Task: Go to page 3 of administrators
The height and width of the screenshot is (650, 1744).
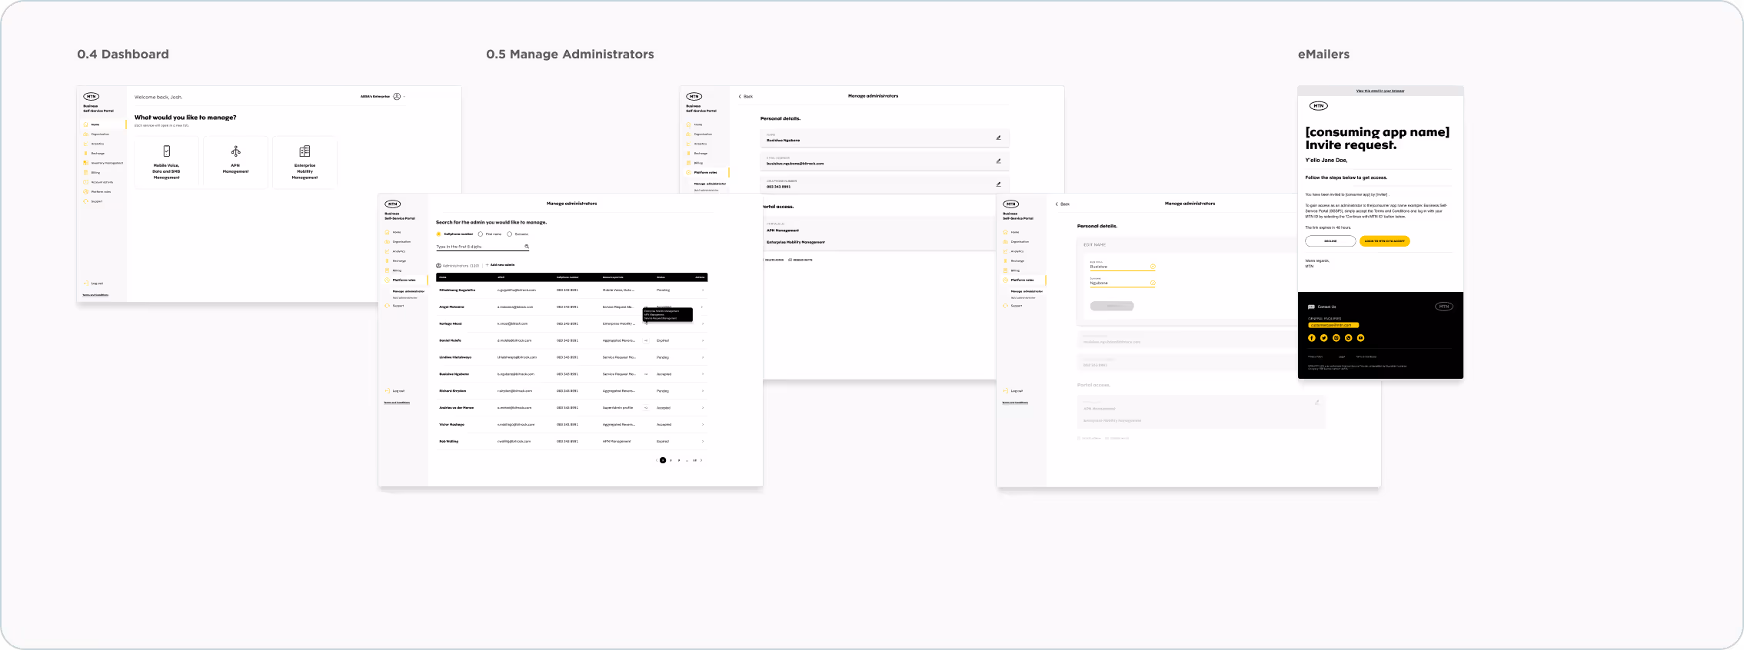Action: pos(679,460)
